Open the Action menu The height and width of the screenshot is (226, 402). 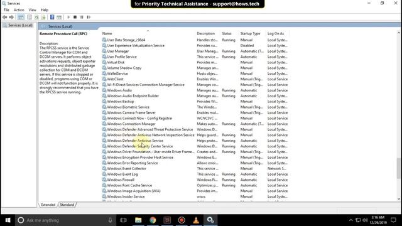pyautogui.click(x=19, y=10)
